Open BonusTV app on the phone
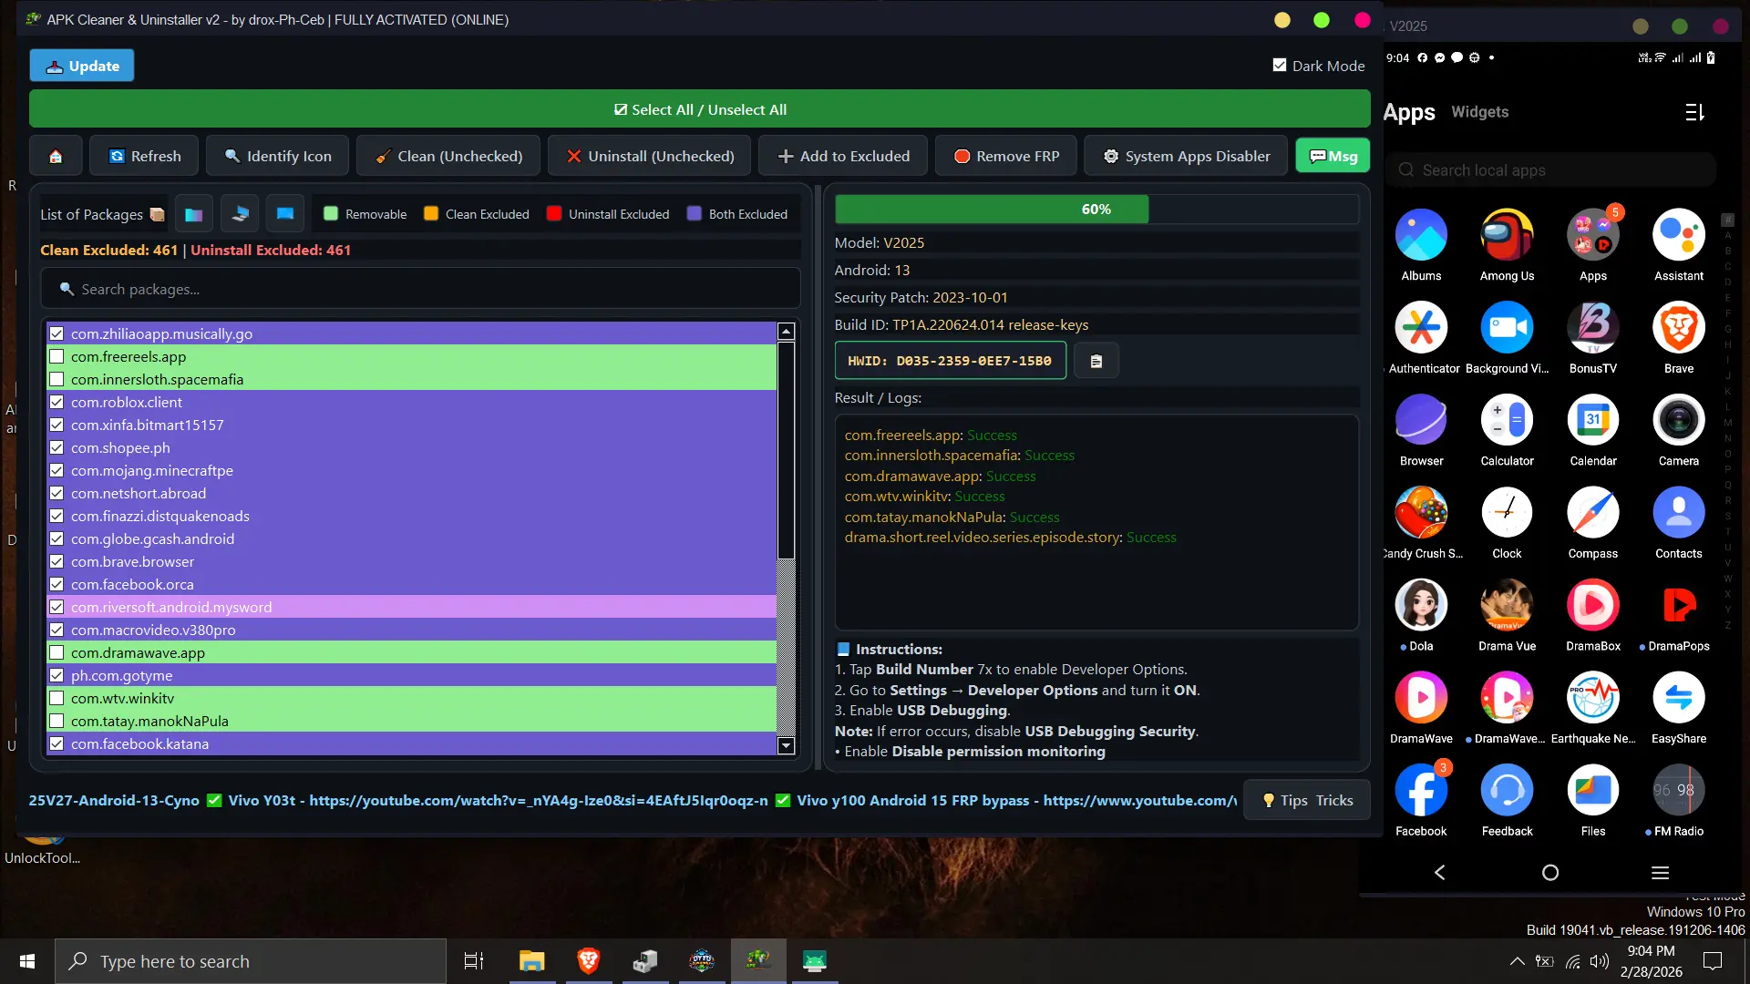1750x984 pixels. 1592,327
